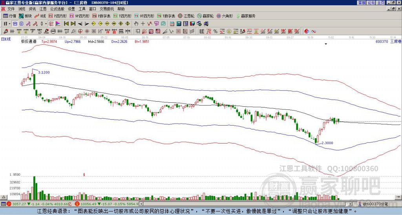The height and width of the screenshot is (215, 402).
Task: Select the angle line drawing tool
Action: pyautogui.click(x=164, y=31)
